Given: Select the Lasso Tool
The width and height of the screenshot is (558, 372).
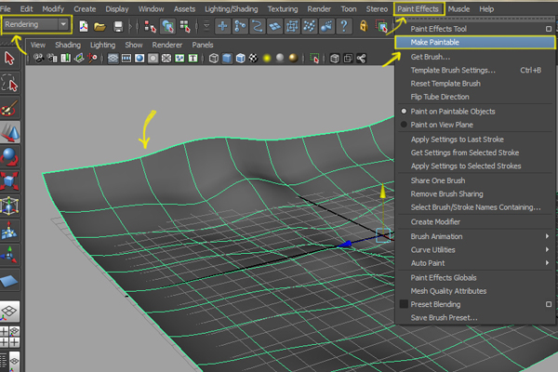Looking at the screenshot, I should pyautogui.click(x=9, y=83).
